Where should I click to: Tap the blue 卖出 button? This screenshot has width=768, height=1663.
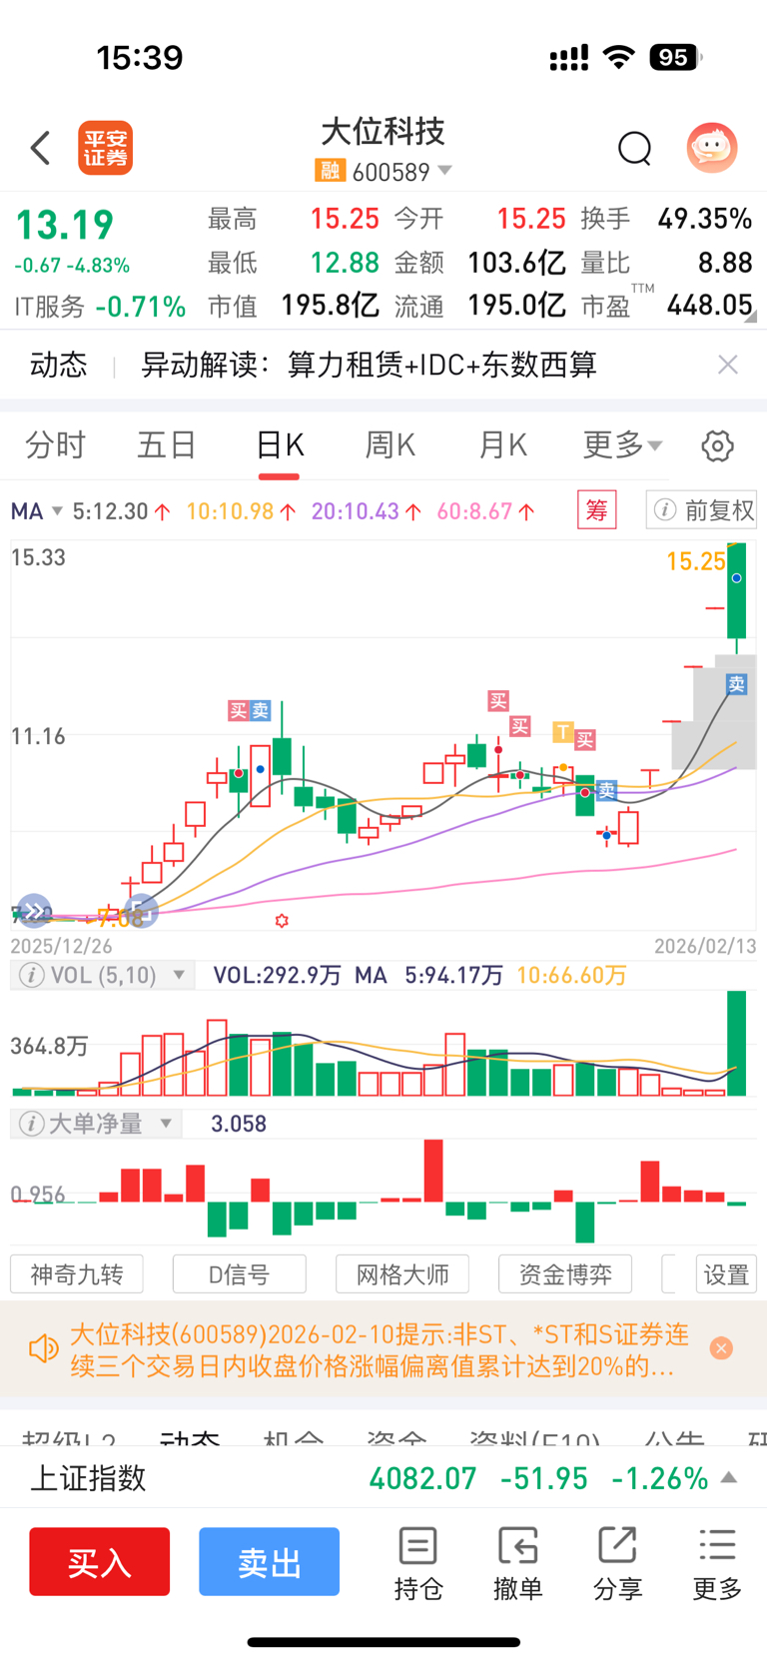(x=270, y=1561)
